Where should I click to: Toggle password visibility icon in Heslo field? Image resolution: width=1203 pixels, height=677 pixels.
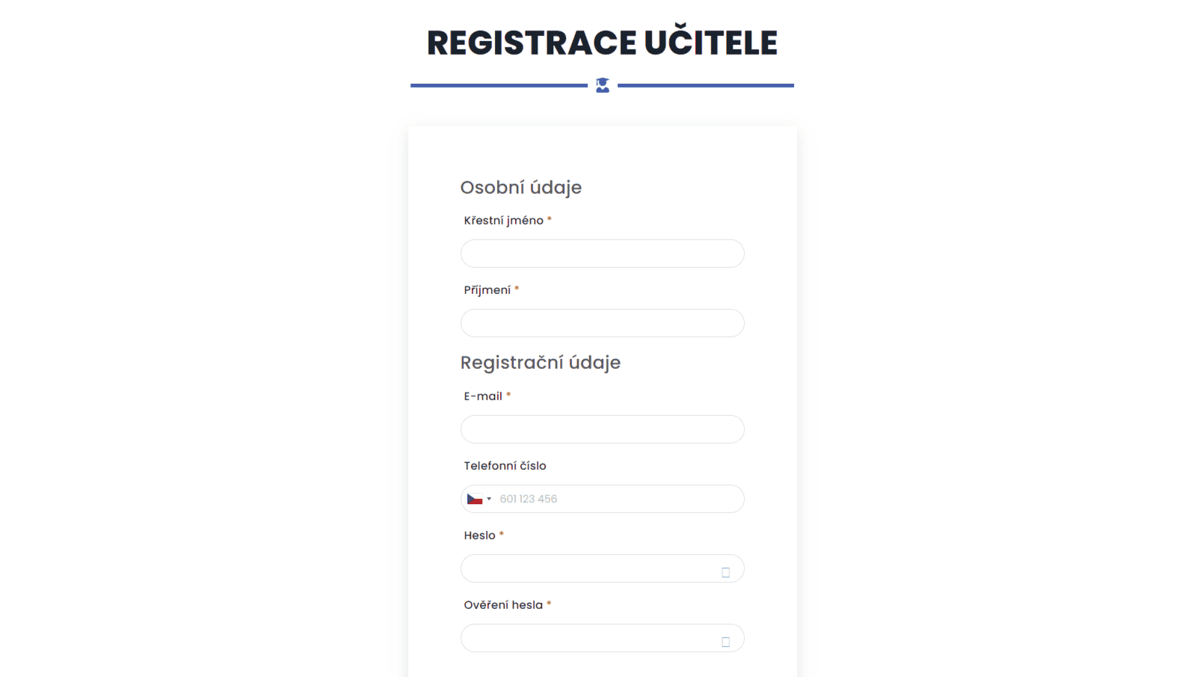click(725, 572)
